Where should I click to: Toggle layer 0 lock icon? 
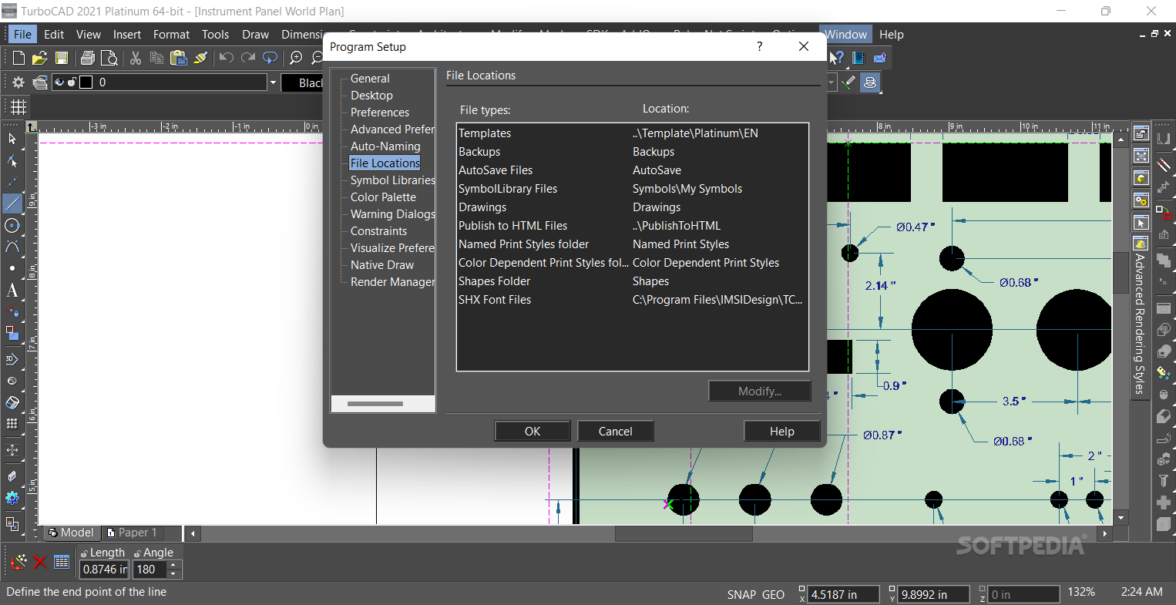tap(72, 82)
